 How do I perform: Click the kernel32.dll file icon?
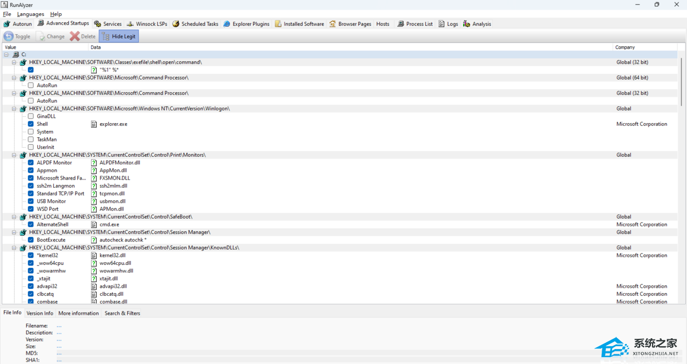coord(94,255)
